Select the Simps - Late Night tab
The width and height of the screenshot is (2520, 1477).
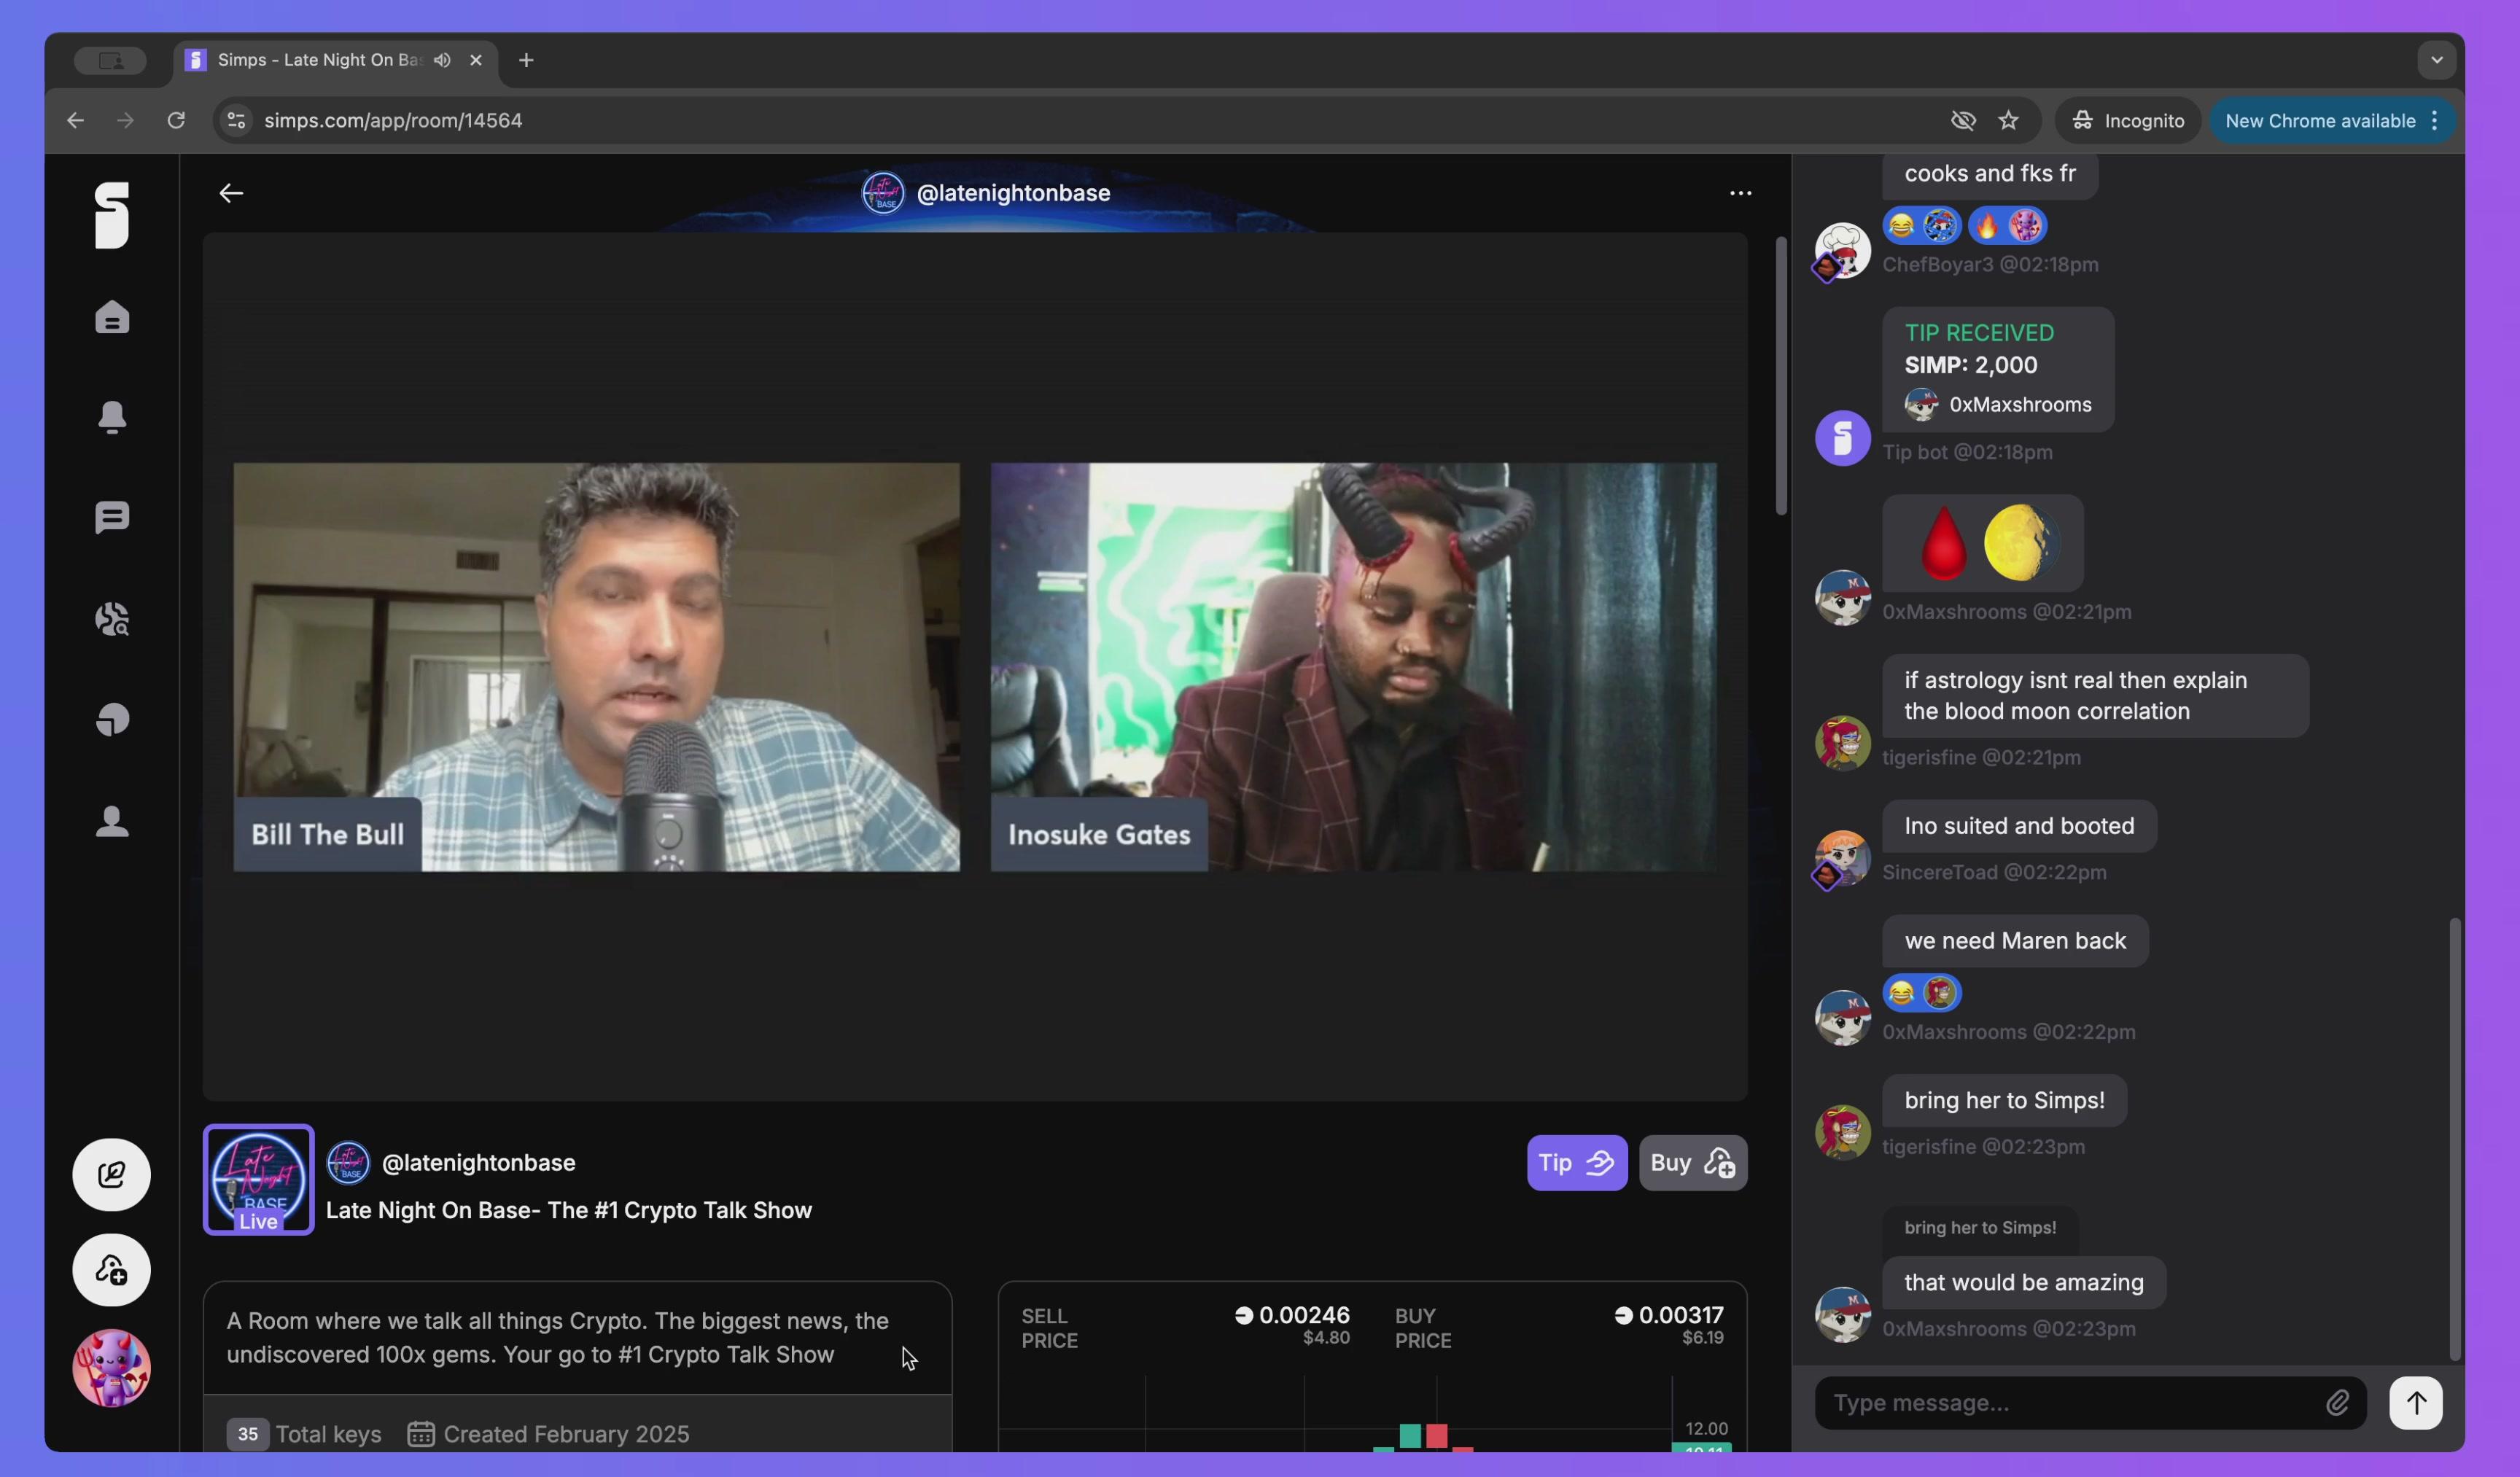pyautogui.click(x=335, y=60)
